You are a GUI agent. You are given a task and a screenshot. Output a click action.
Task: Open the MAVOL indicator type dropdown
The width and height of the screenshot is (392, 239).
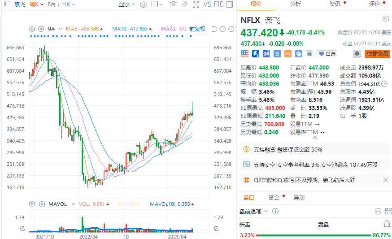[73, 204]
